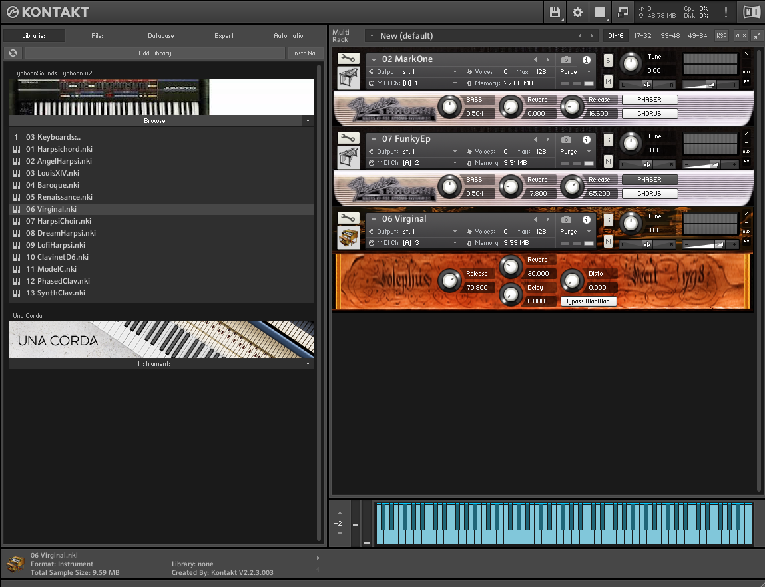Open Output dropdown for 02 MarkOne
Viewport: 765px width, 587px height.
(455, 72)
